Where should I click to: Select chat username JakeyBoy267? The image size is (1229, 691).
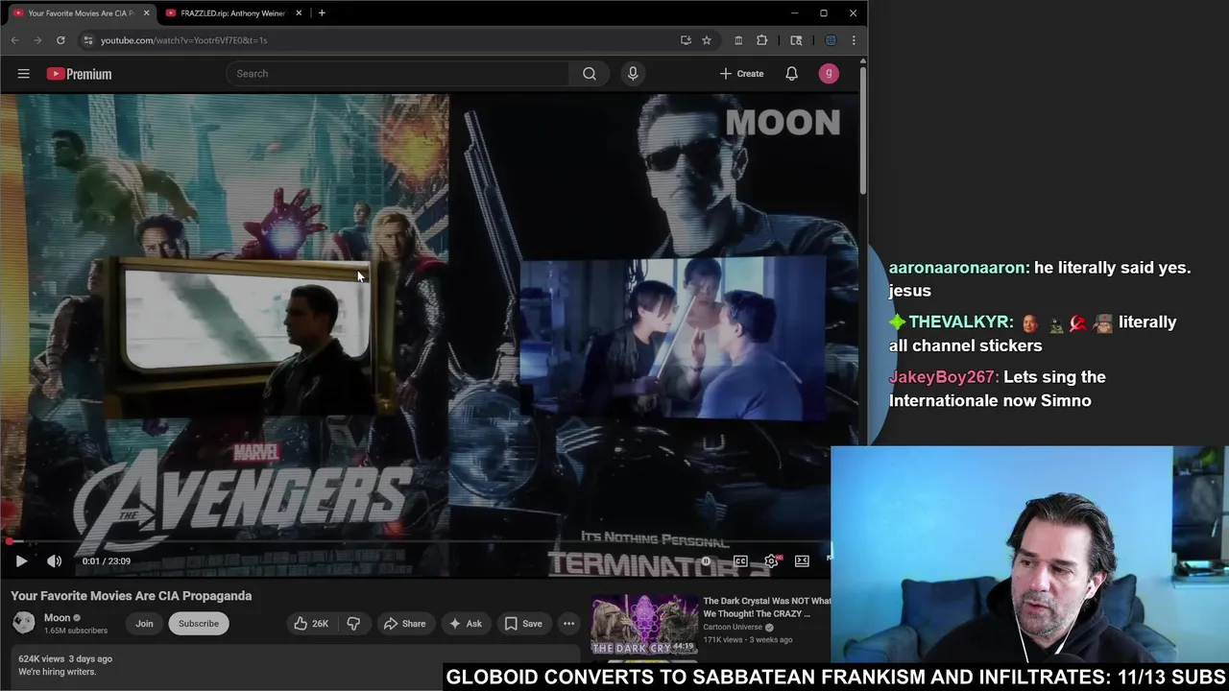(943, 377)
